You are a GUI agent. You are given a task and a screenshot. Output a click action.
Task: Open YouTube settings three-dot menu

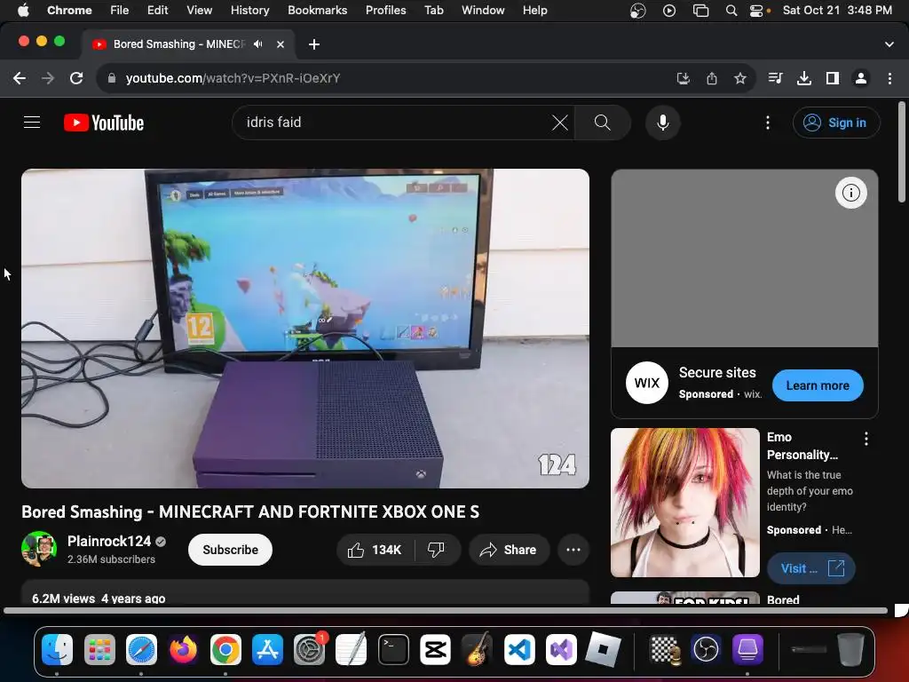tap(768, 123)
